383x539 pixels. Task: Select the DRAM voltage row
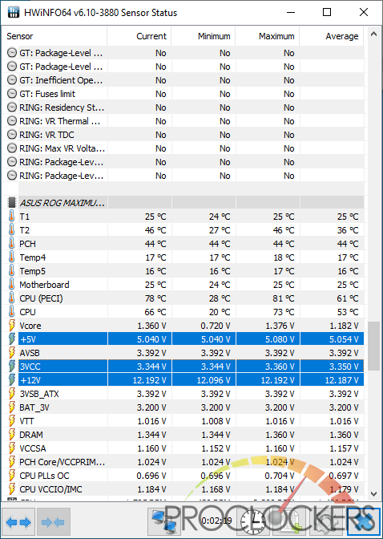(185, 435)
